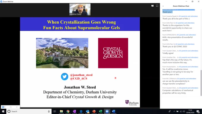The width and height of the screenshot is (202, 114).
Task: Show hidden system tray icons
Action: point(174,111)
